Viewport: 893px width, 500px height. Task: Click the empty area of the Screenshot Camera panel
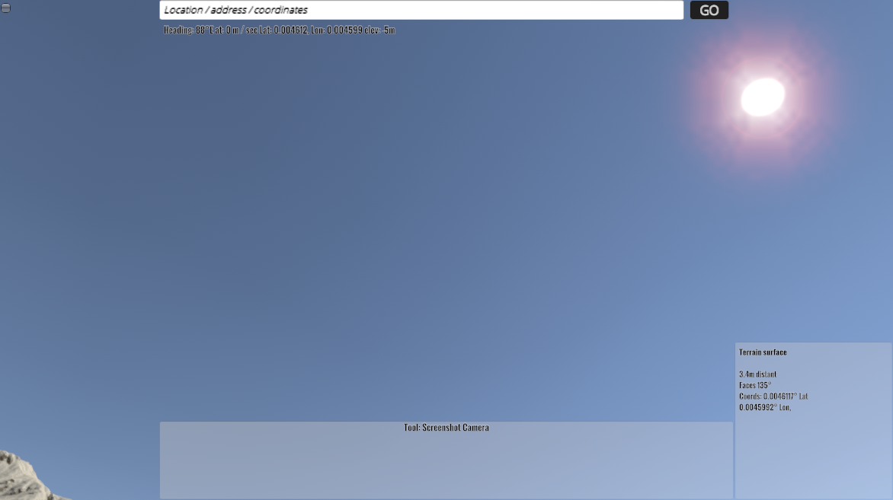point(446,468)
